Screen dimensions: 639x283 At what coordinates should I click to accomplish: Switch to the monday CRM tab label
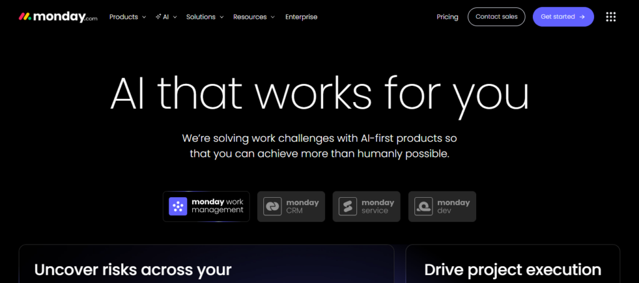tap(303, 206)
